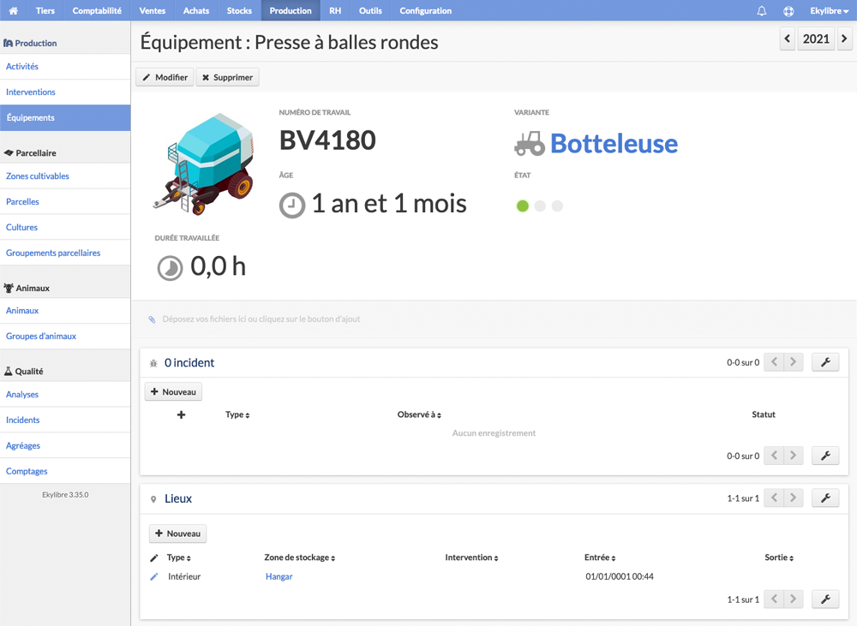Open the Botteleuse variant link

[x=614, y=144]
